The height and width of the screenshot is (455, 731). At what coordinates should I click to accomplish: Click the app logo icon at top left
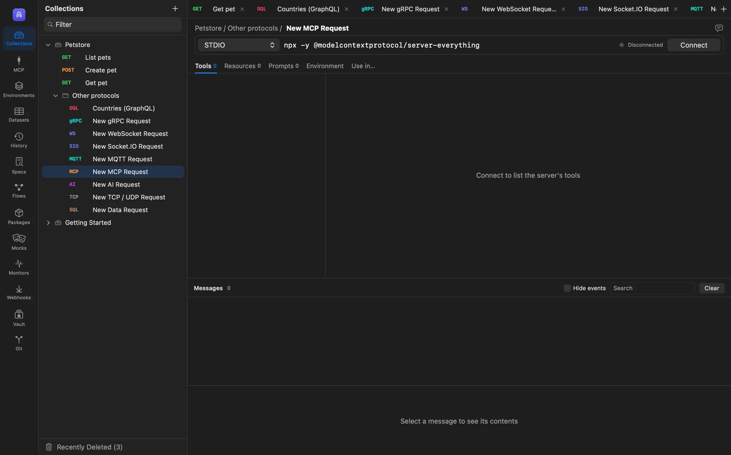[19, 15]
